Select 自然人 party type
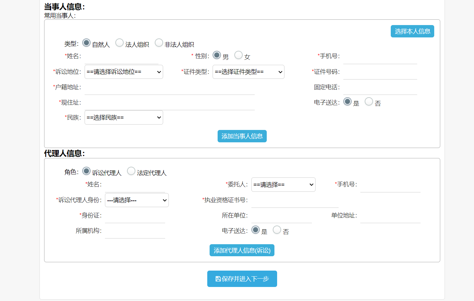The width and height of the screenshot is (474, 301). click(x=86, y=43)
